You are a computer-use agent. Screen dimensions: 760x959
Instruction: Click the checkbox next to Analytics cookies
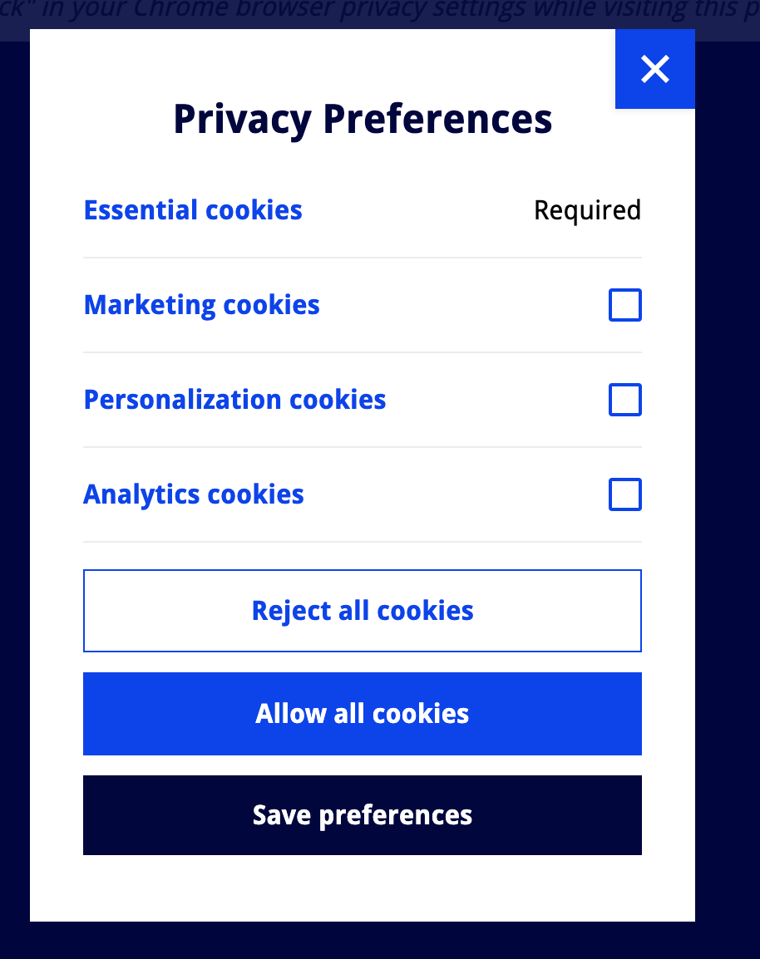pyautogui.click(x=624, y=494)
